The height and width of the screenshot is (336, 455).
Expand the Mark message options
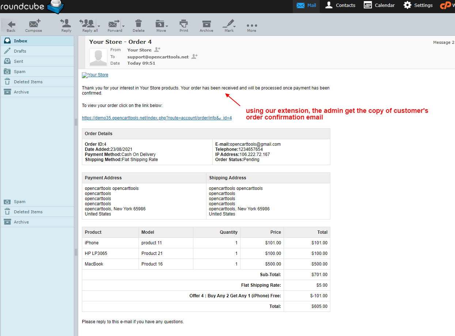tap(234, 26)
